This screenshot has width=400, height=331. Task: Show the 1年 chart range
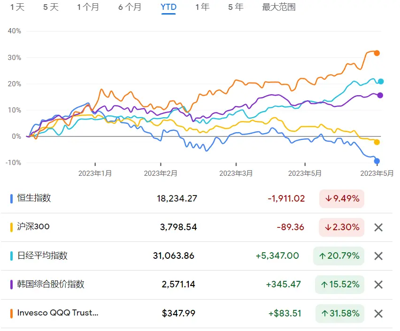(202, 7)
